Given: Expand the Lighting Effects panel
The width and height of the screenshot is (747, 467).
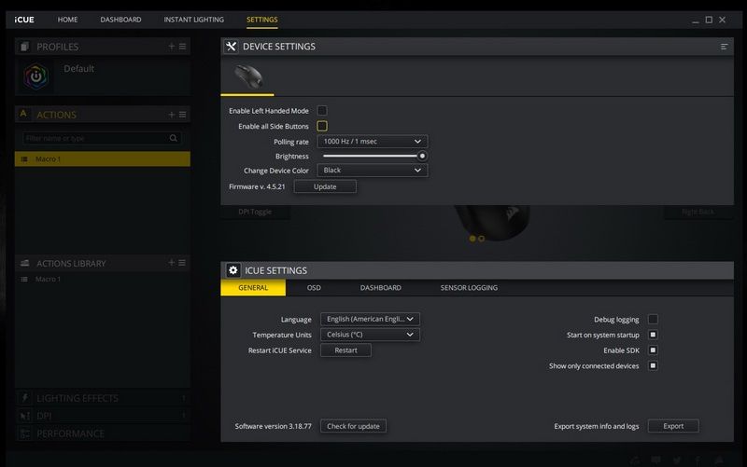Looking at the screenshot, I should (103, 398).
